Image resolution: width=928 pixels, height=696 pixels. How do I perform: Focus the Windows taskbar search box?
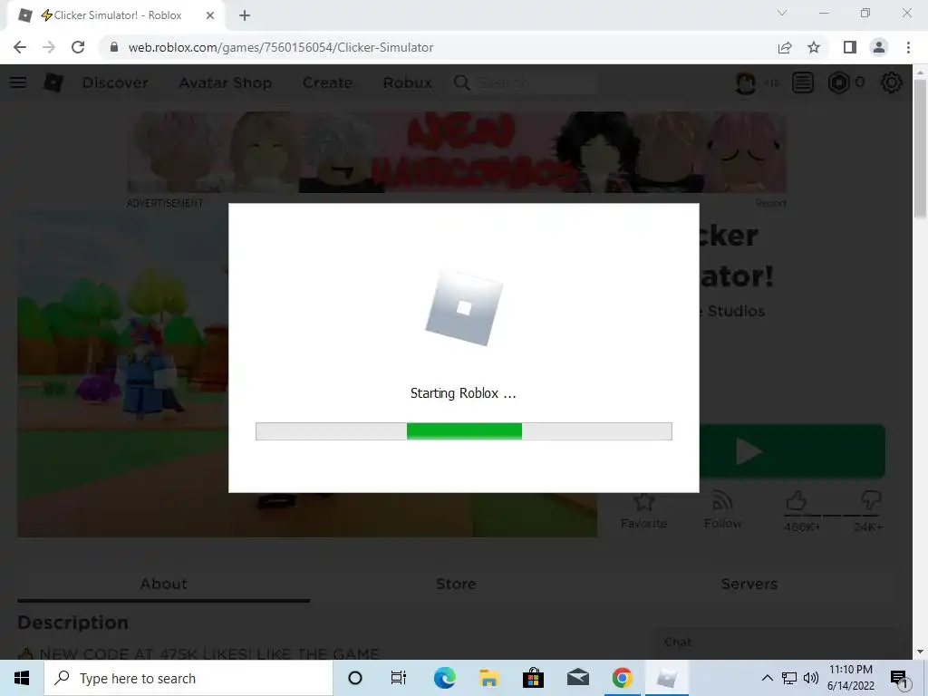pos(188,678)
